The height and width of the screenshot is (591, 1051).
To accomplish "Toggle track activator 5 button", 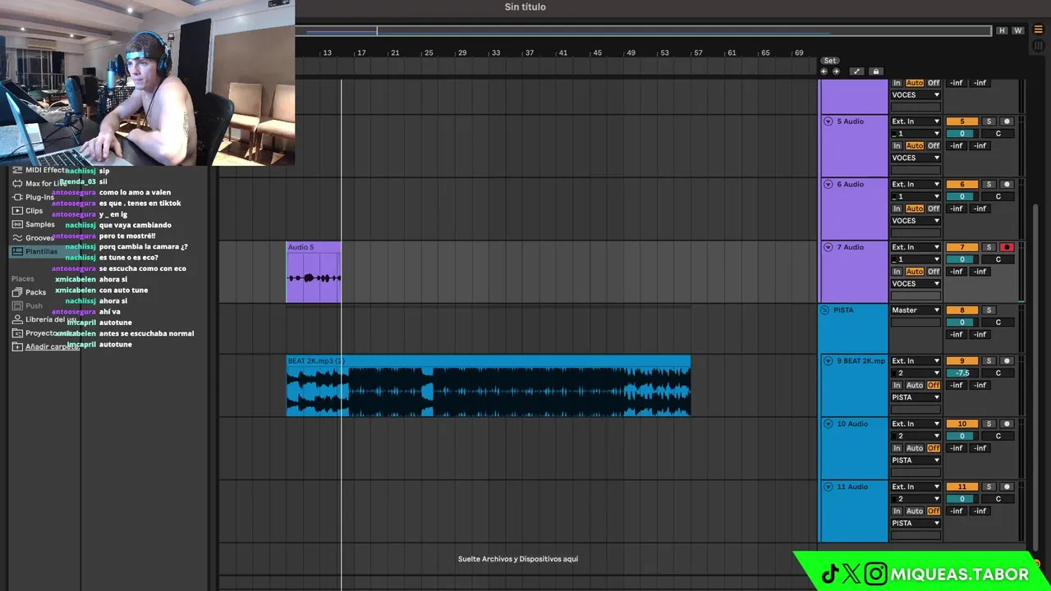I will pos(962,121).
